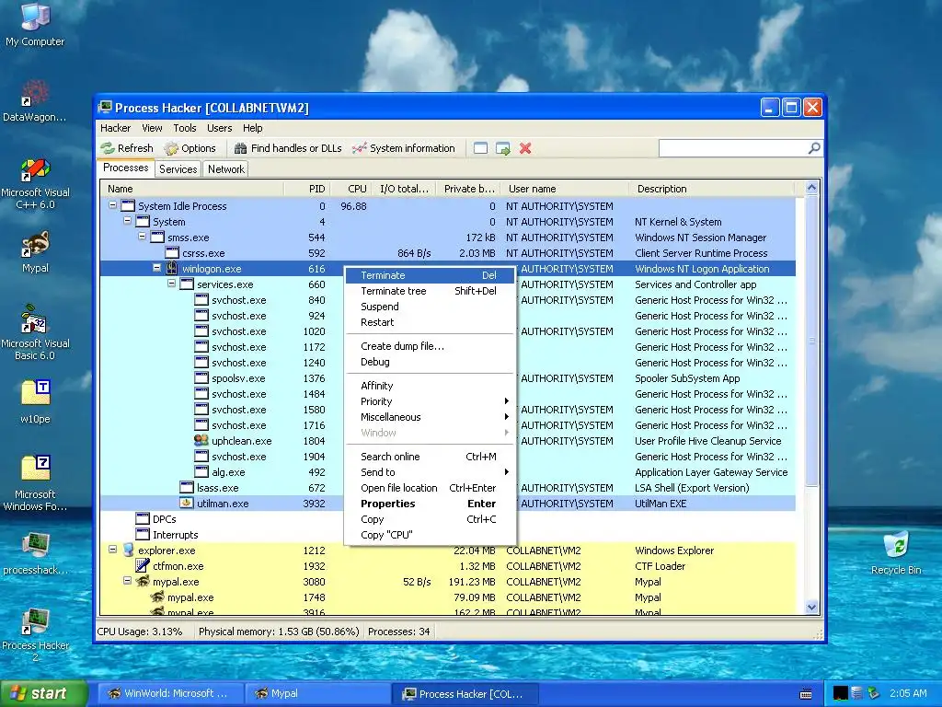Select Suspend from context menu

pos(431,307)
